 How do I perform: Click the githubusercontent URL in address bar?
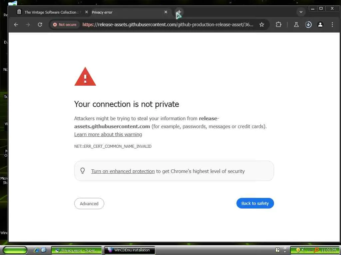pyautogui.click(x=168, y=25)
